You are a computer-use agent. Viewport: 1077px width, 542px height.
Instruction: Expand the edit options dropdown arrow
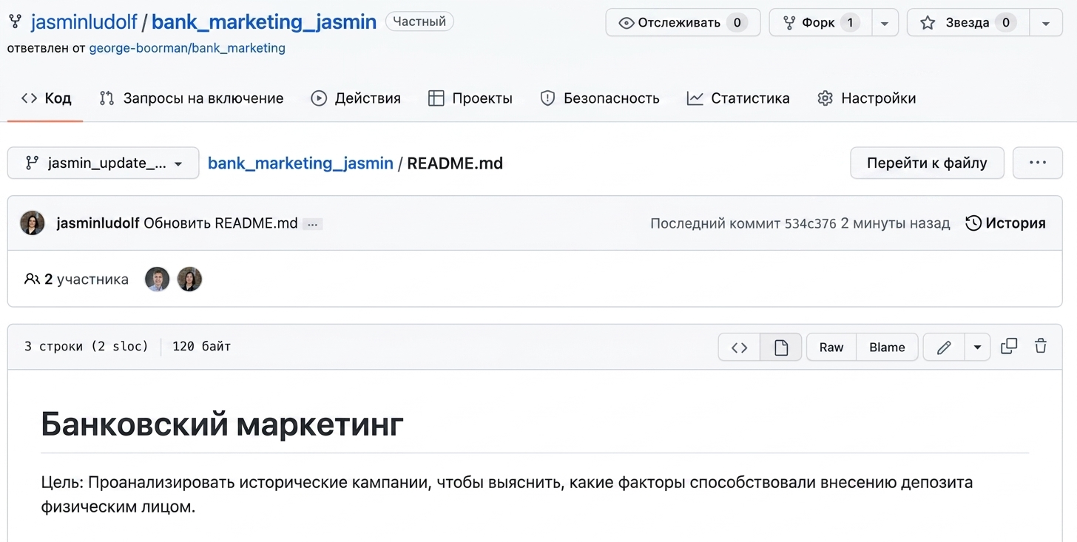tap(977, 348)
